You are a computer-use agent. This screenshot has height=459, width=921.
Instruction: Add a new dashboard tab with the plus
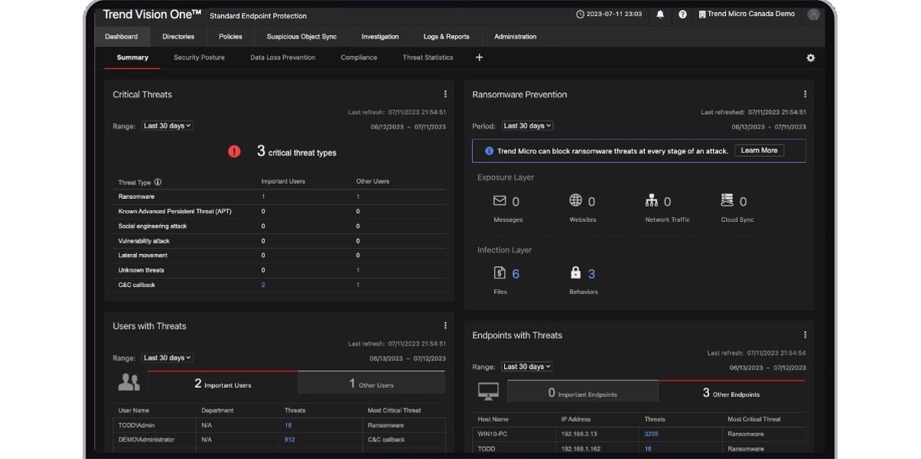479,57
